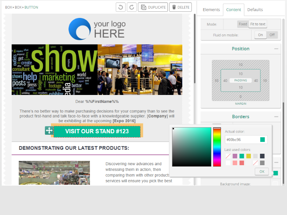Switch to the Elements tab

click(x=211, y=10)
